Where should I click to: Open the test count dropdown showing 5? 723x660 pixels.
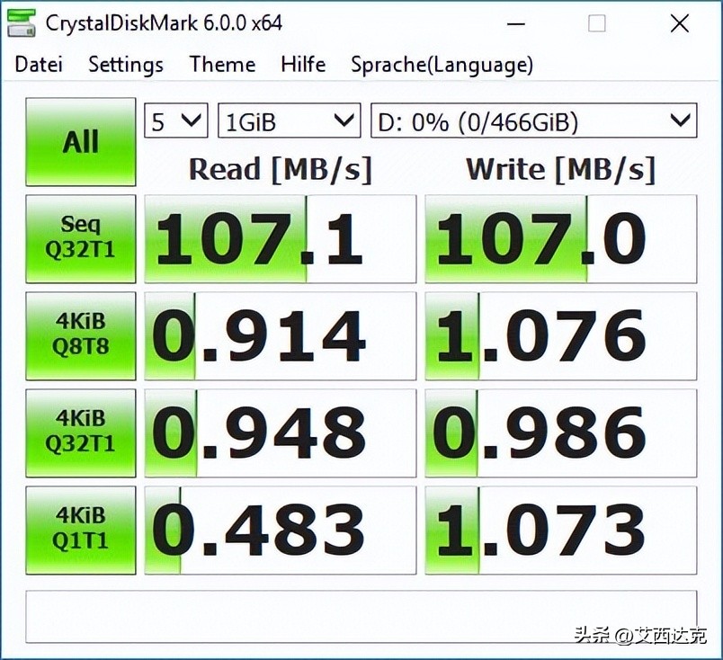click(x=175, y=120)
